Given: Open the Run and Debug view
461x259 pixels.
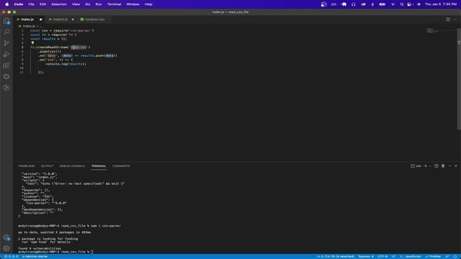Looking at the screenshot, I should tap(6, 55).
